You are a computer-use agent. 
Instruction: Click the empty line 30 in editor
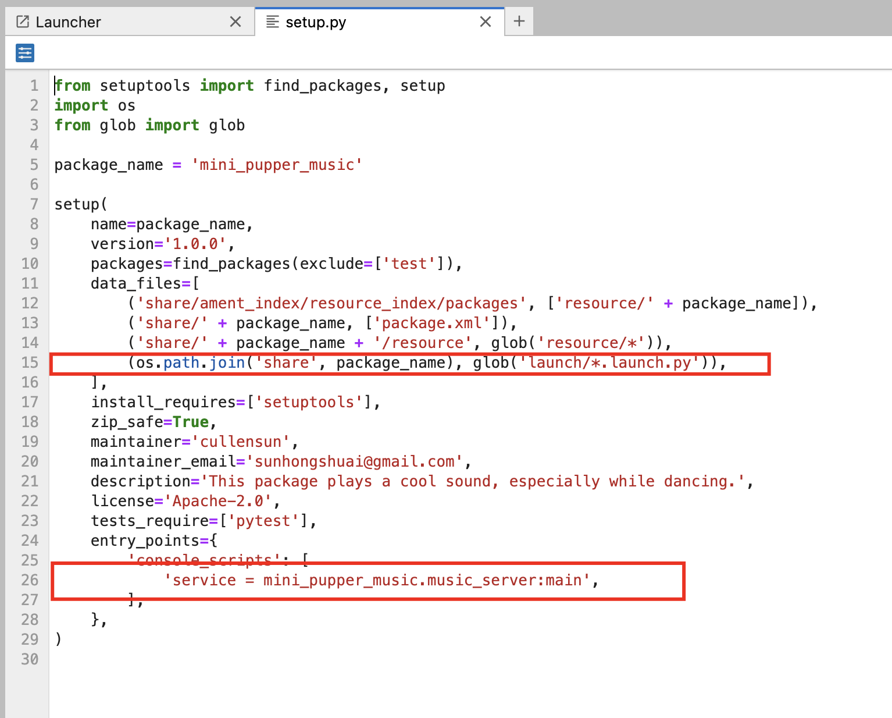pos(233,659)
